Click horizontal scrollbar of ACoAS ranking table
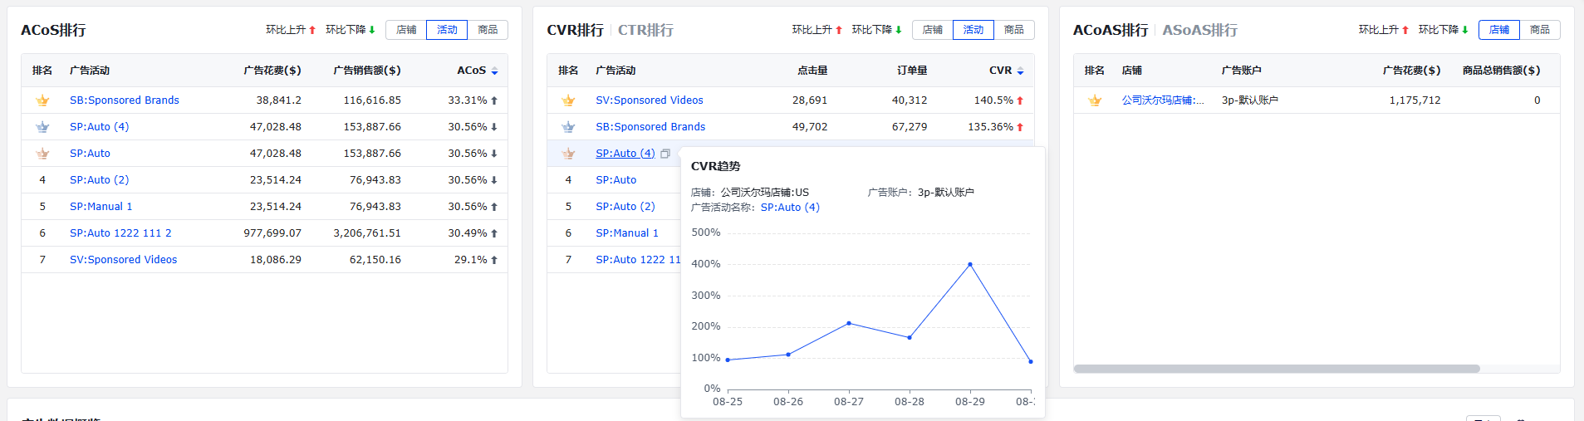Screen dimensions: 1584x421 [1277, 369]
